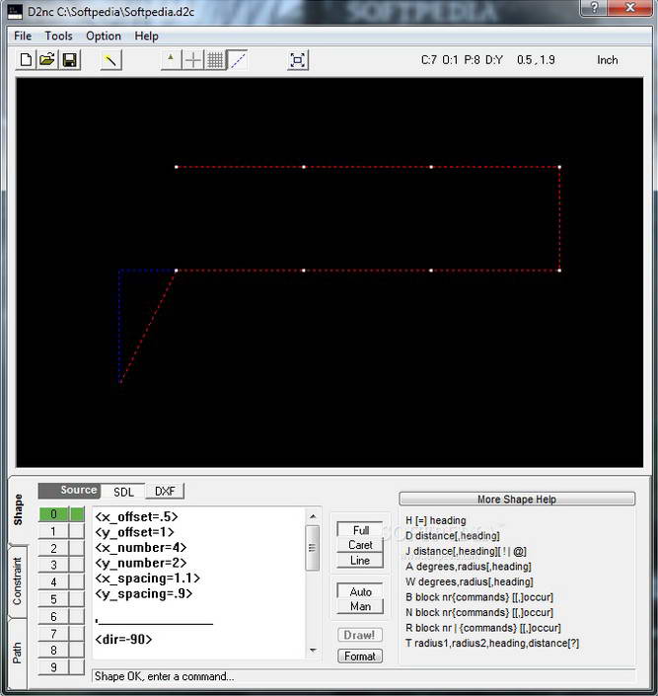Click the Inch units label
The image size is (658, 696).
point(607,60)
